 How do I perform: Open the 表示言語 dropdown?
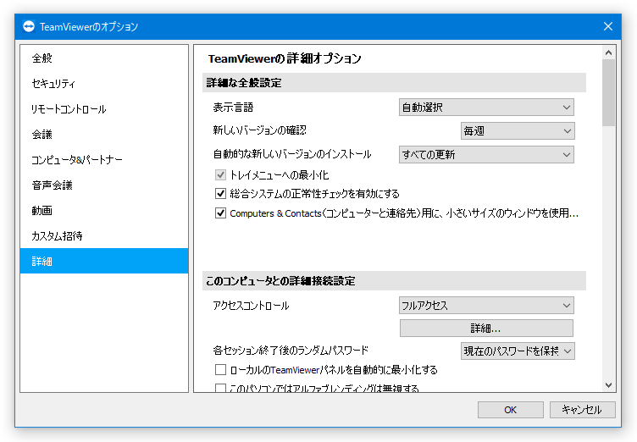click(x=486, y=108)
